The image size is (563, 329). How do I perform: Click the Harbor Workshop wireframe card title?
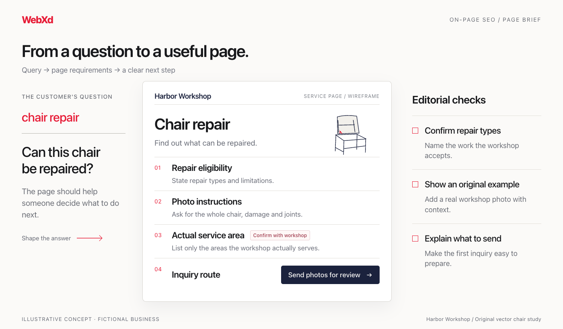coord(183,96)
